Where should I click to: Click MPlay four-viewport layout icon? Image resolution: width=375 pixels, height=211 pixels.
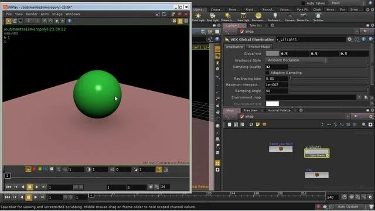tap(180, 21)
